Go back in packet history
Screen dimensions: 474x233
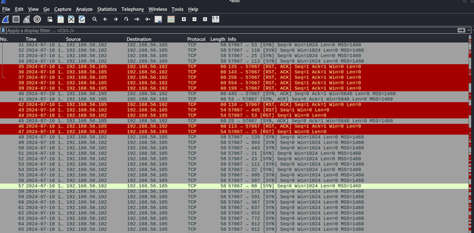(x=105, y=19)
